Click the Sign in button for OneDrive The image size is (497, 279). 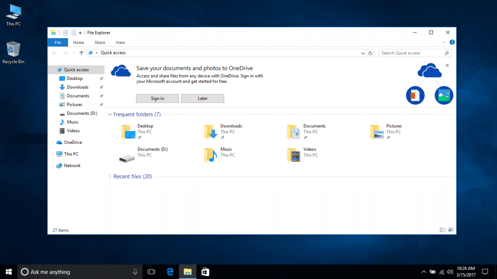coord(157,98)
